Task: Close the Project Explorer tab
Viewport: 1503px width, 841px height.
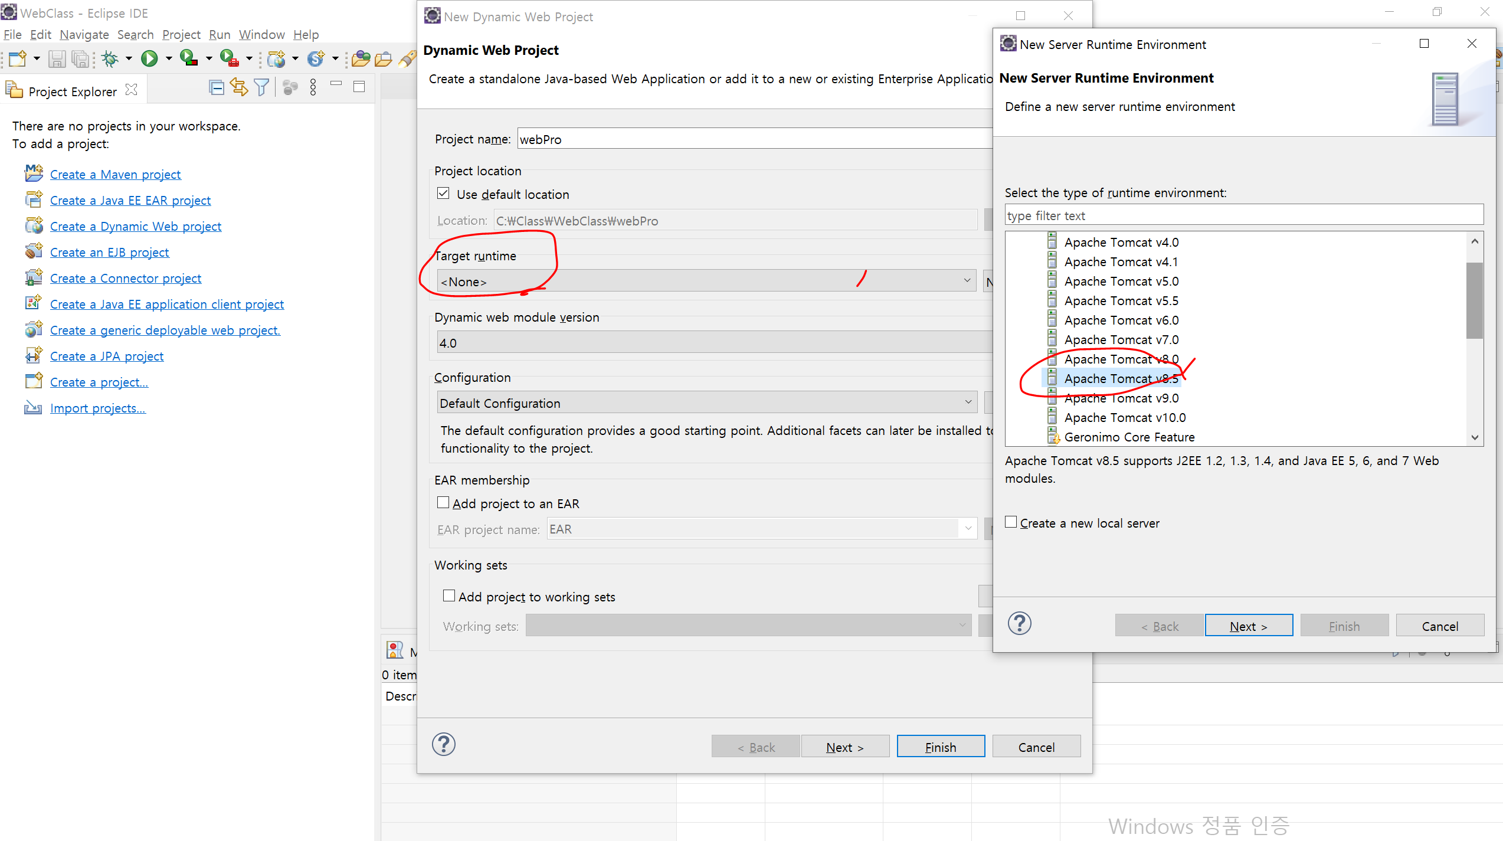Action: pos(132,89)
